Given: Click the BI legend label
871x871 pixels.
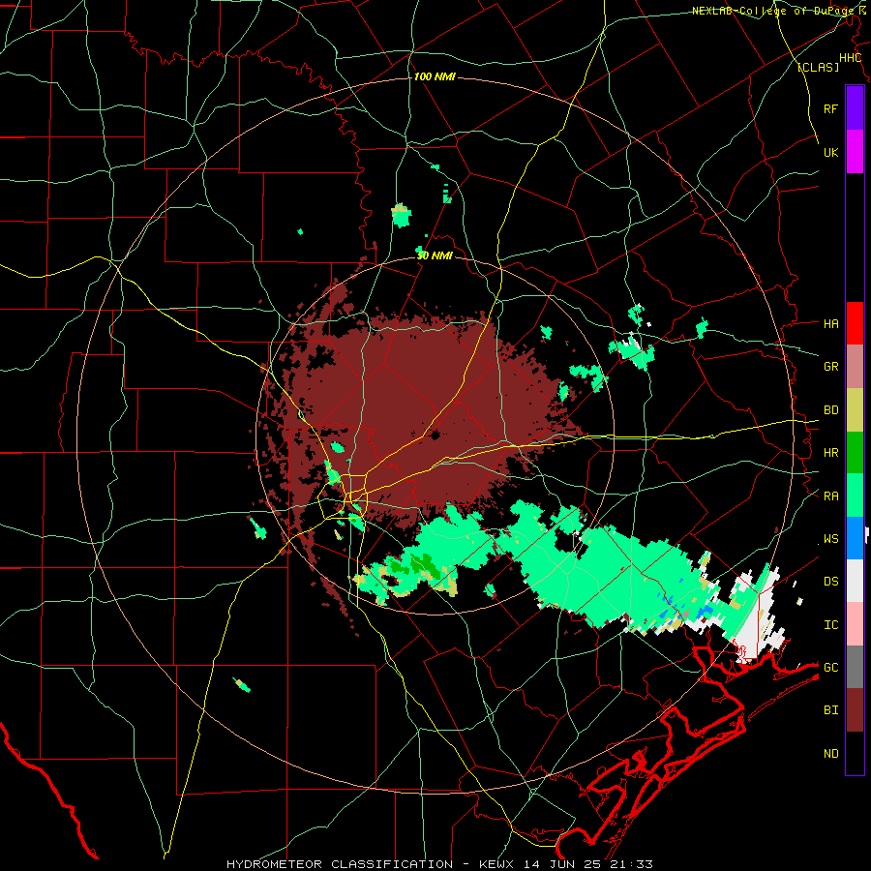Looking at the screenshot, I should [830, 710].
